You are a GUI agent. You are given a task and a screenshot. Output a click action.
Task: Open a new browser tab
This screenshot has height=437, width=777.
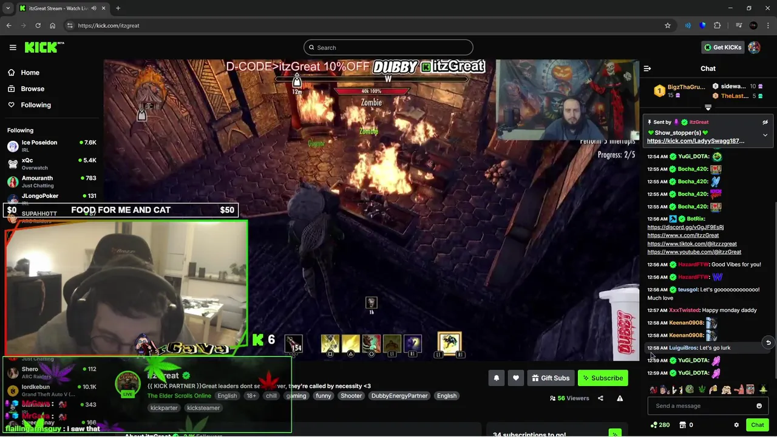click(118, 8)
